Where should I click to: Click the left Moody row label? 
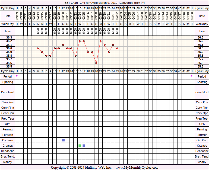(8, 162)
